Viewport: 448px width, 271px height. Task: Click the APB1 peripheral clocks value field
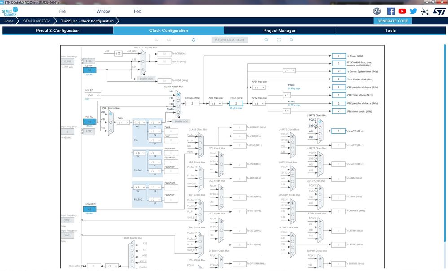point(338,87)
